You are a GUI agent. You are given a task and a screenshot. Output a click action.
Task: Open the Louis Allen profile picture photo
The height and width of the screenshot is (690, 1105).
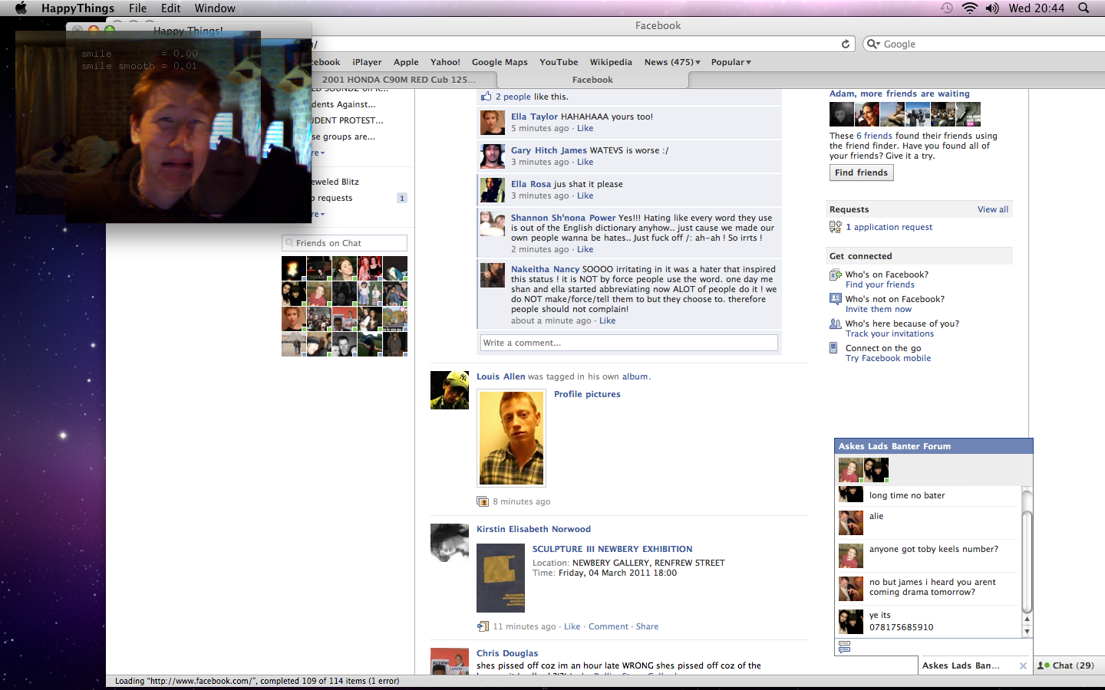[512, 439]
